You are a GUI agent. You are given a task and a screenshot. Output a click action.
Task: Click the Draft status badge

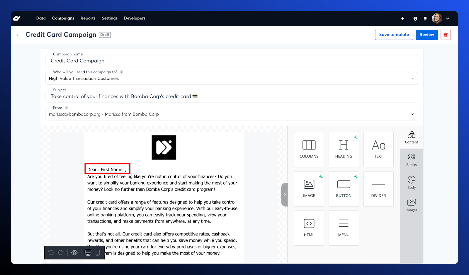tap(105, 35)
